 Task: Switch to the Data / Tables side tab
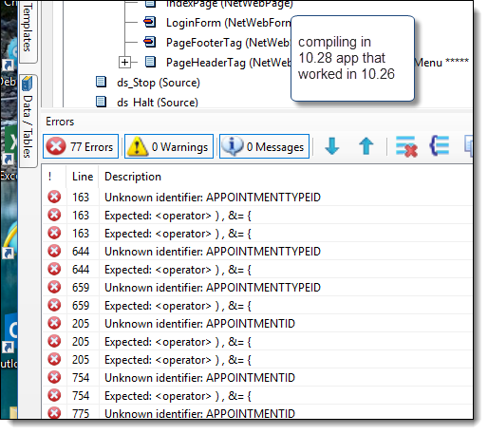[x=28, y=121]
